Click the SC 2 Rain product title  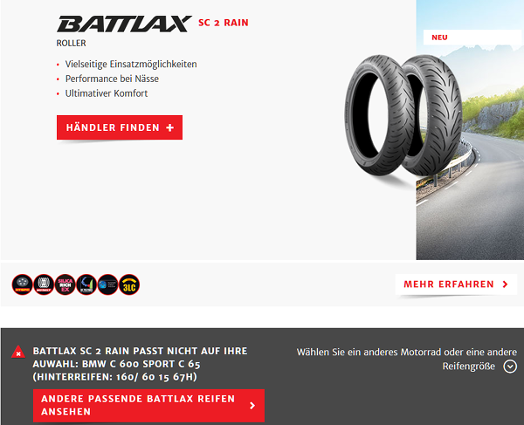pyautogui.click(x=224, y=23)
